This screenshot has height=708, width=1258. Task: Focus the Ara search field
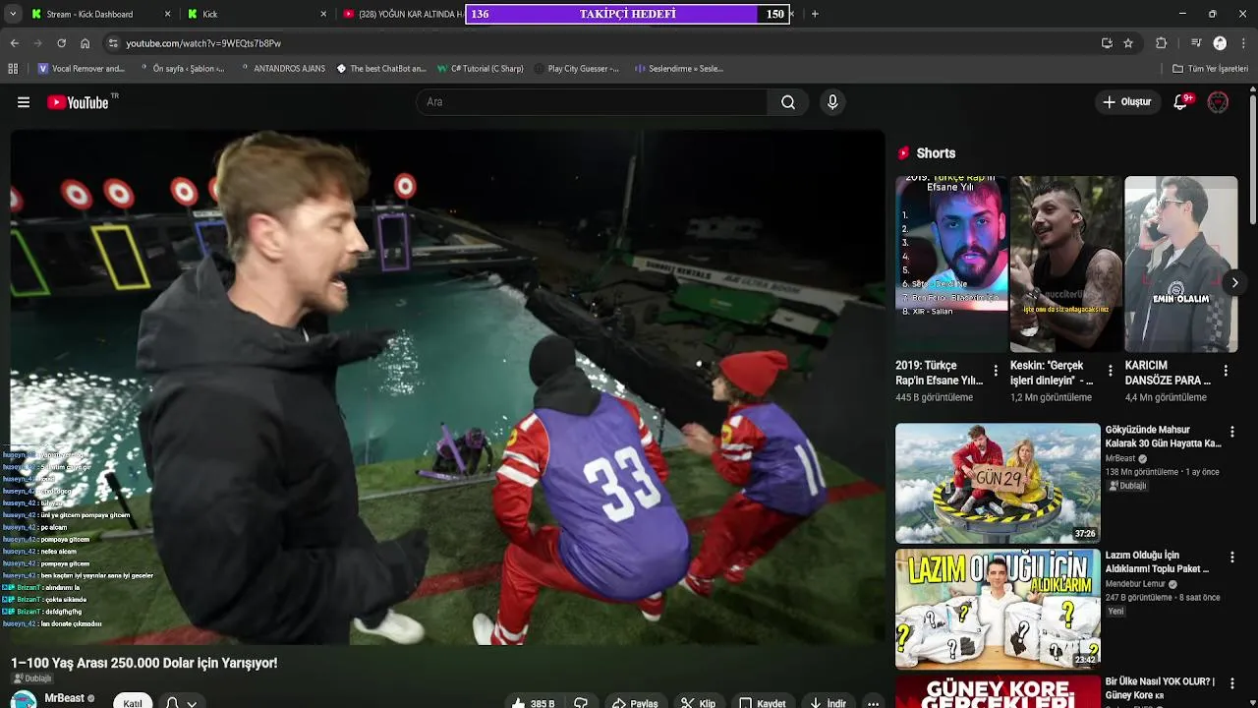coord(593,102)
